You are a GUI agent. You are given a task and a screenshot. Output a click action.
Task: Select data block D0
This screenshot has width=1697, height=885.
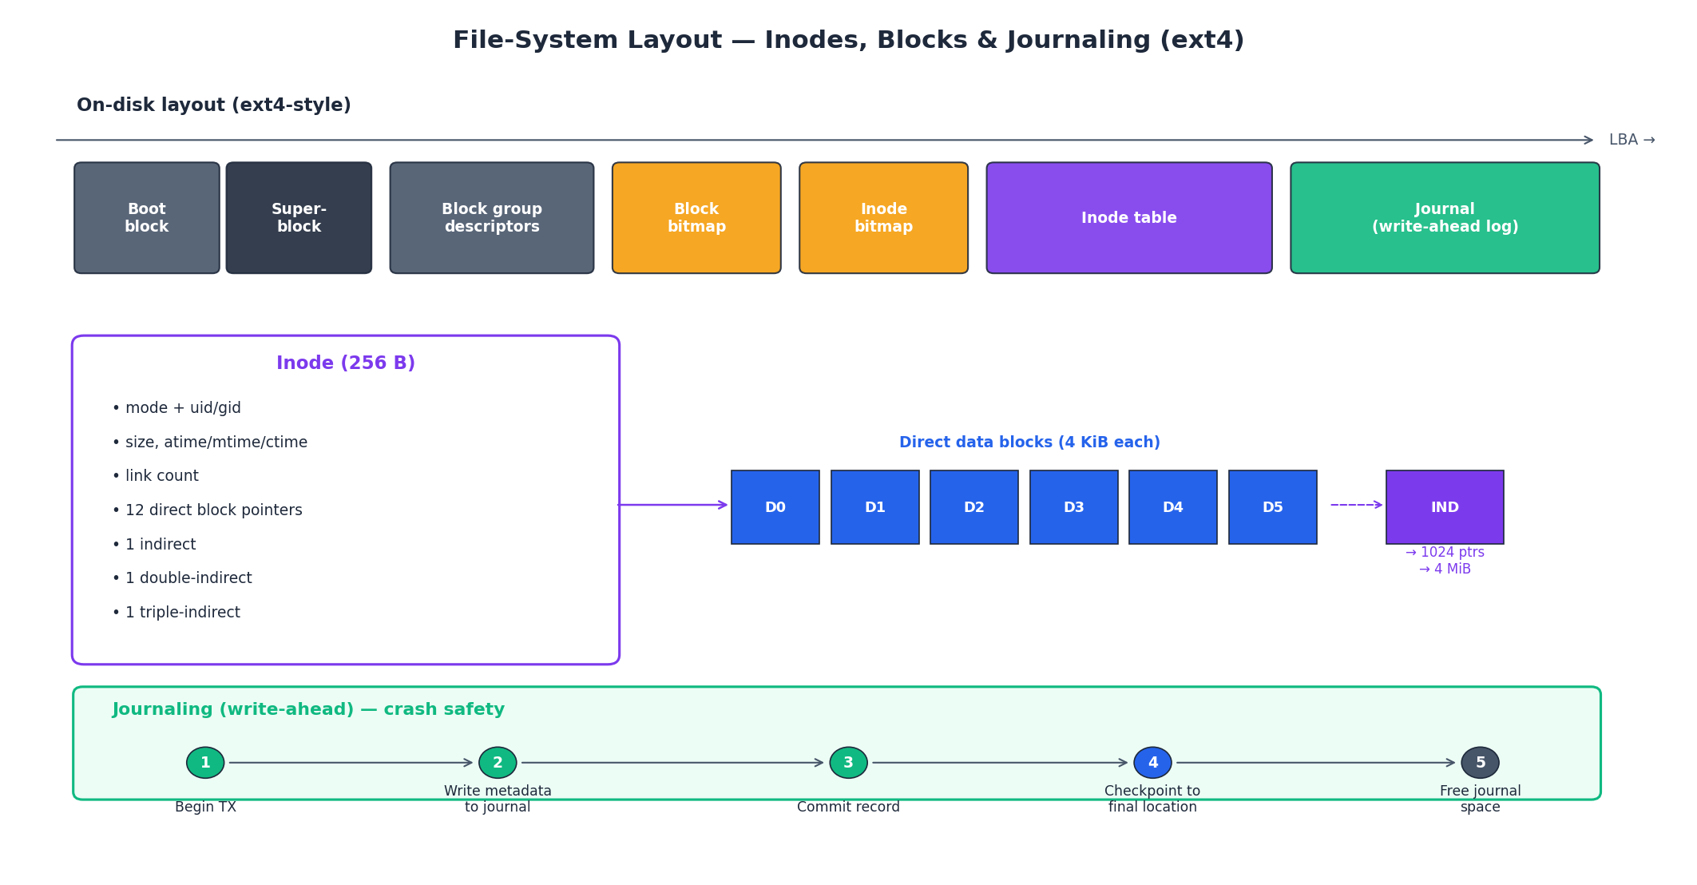click(x=775, y=506)
